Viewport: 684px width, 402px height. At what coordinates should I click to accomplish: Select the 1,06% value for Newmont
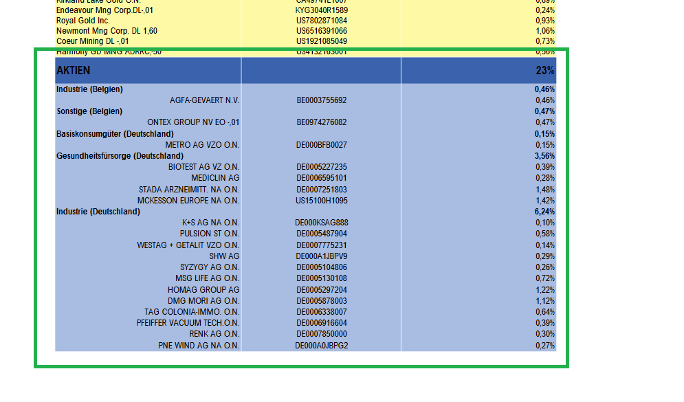545,31
